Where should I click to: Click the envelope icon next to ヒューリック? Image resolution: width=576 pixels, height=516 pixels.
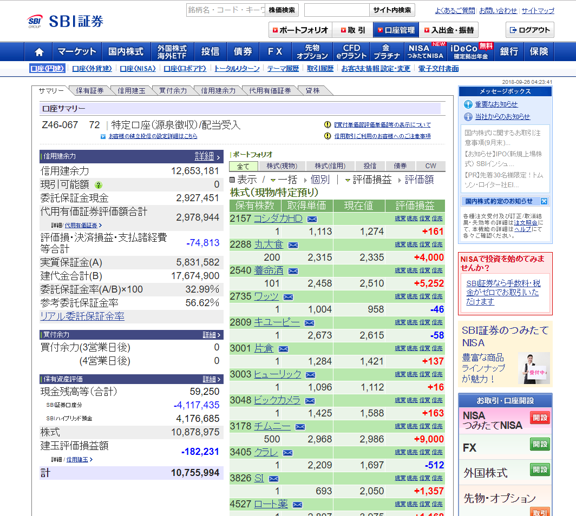tap(310, 375)
